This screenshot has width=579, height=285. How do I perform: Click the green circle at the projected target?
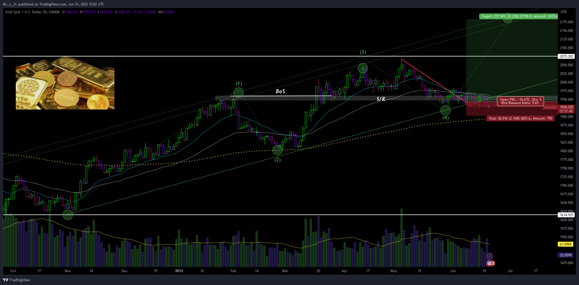click(508, 18)
